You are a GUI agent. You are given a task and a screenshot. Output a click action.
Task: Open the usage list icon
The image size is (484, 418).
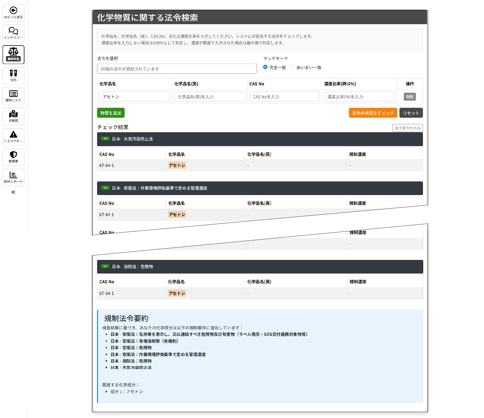[x=13, y=94]
